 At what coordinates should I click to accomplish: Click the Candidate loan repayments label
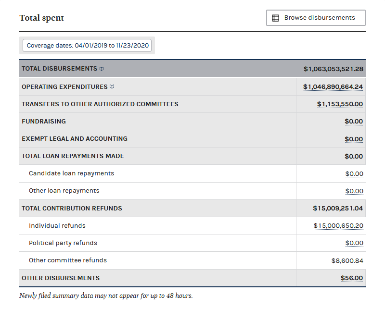71,173
